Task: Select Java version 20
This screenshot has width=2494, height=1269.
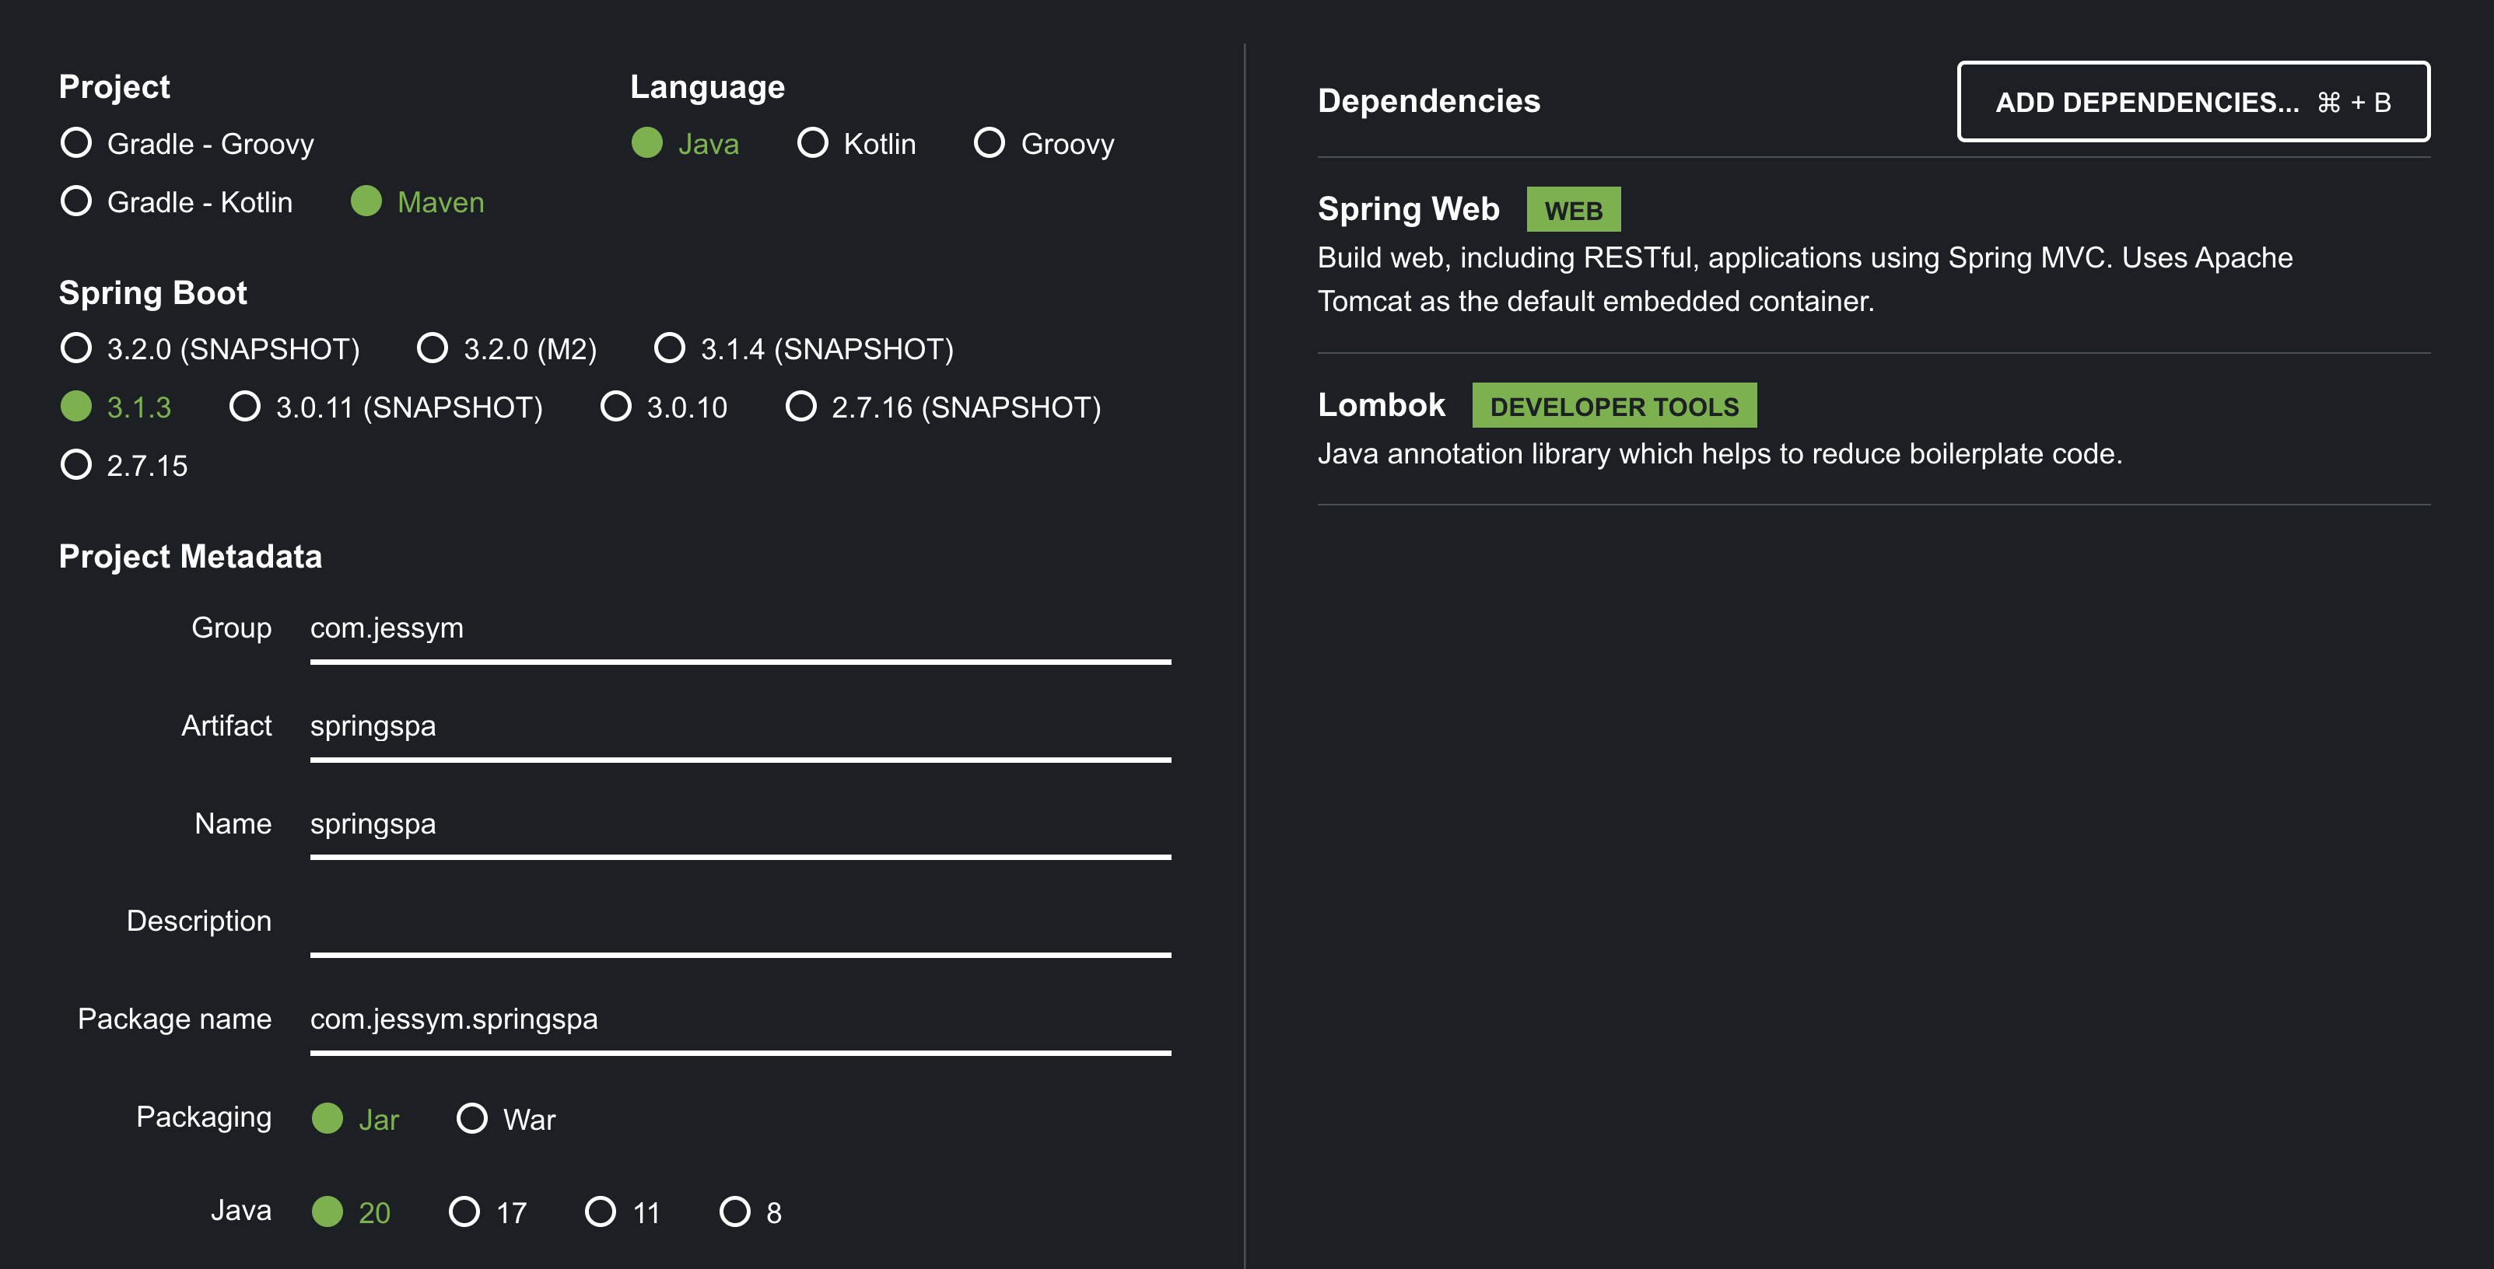Action: [351, 1212]
